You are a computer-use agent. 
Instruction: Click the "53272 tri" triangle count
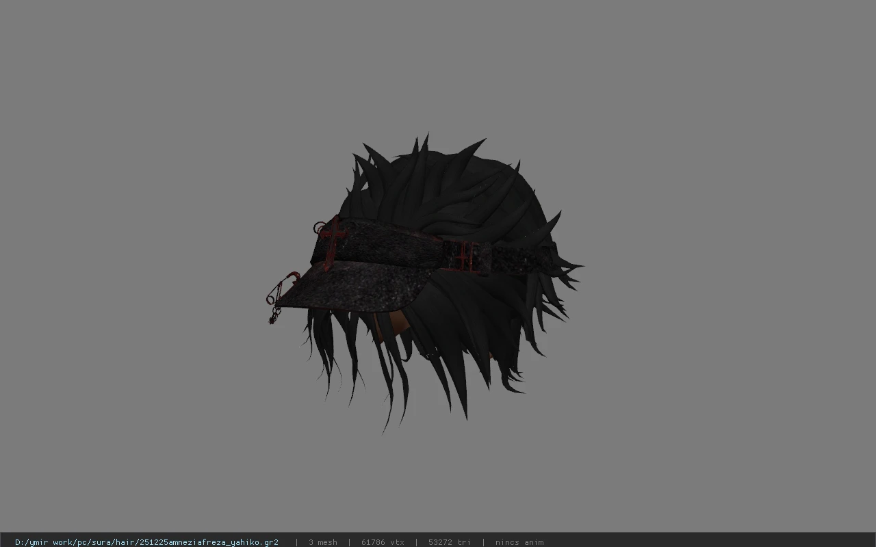[x=449, y=542]
